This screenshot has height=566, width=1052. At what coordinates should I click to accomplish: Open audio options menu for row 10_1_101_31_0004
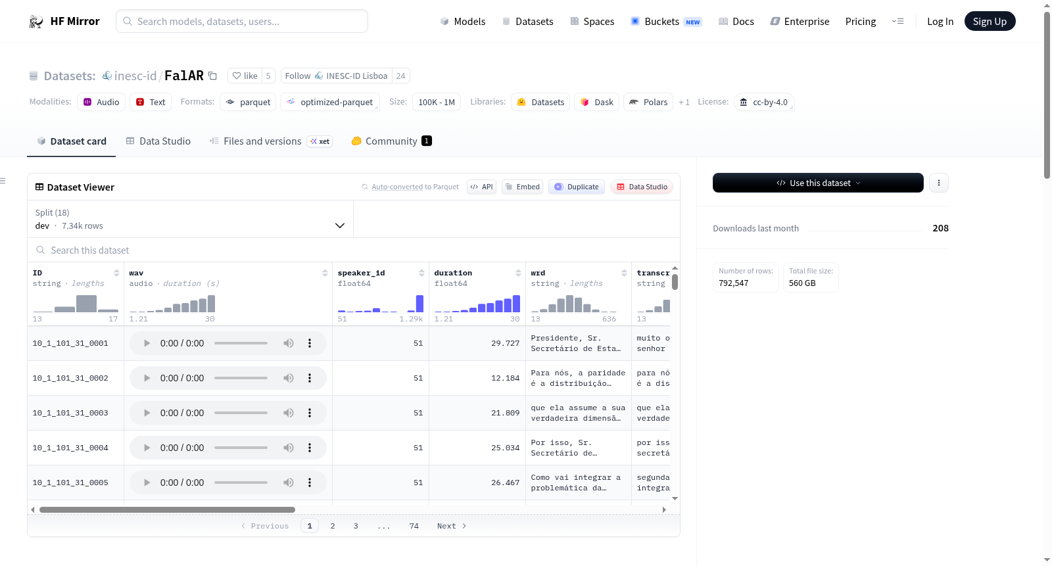click(x=310, y=448)
